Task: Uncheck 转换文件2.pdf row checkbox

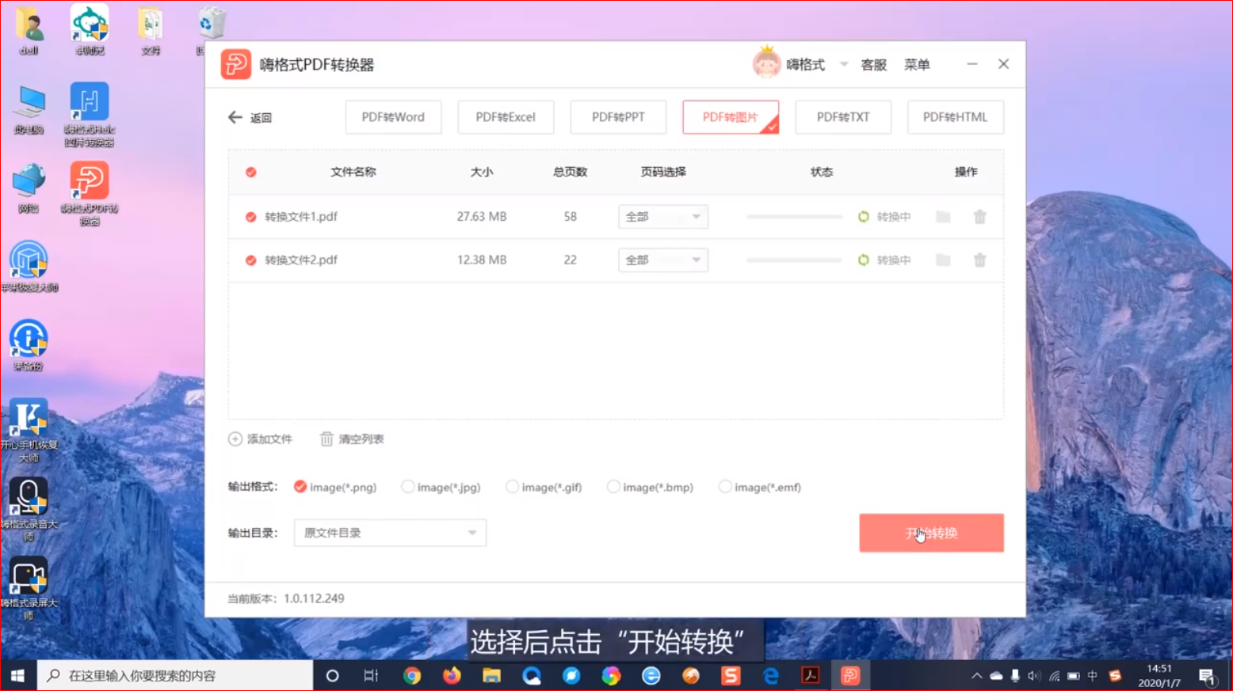Action: tap(250, 260)
